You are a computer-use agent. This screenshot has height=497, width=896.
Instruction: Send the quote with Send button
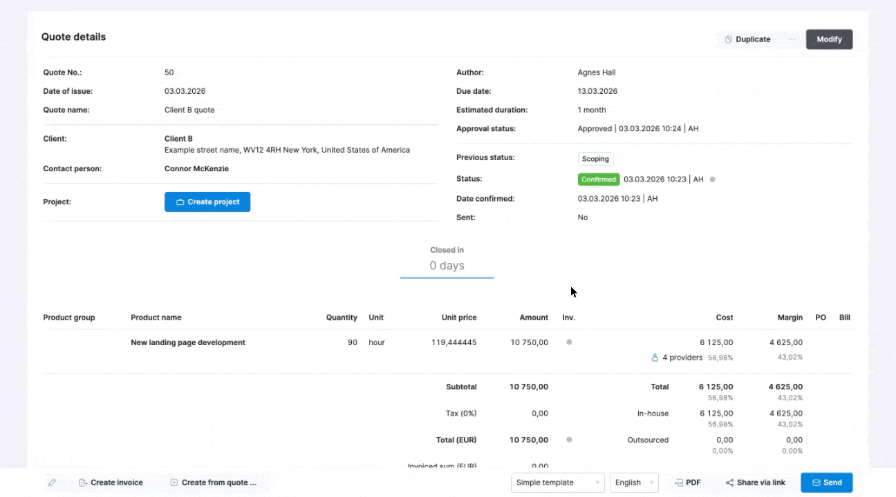[x=826, y=483]
